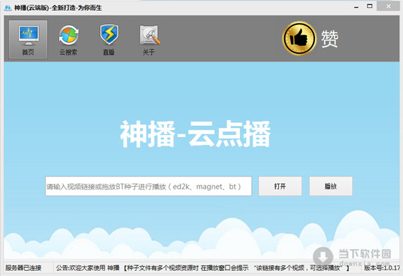Focus the video link input field
Screen dimensions: 403x276
[148, 186]
